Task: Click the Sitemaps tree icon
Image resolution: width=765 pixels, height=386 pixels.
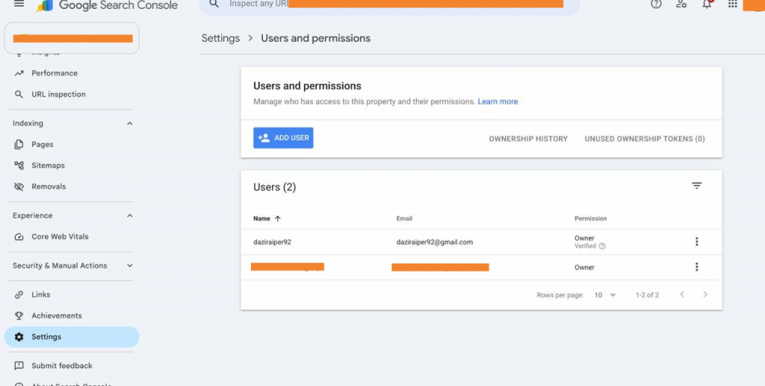Action: click(19, 165)
